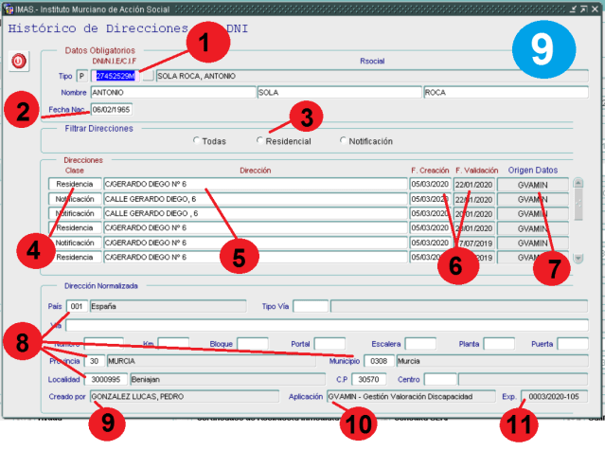Select the Residencial filter option
Screen dimensions: 605x451
point(260,141)
